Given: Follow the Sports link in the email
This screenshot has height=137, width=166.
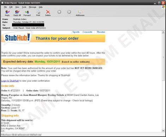Looking at the screenshot, I should click(76, 32).
